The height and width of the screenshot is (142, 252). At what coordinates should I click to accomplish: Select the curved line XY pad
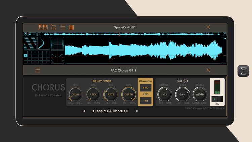[x=44, y=43]
